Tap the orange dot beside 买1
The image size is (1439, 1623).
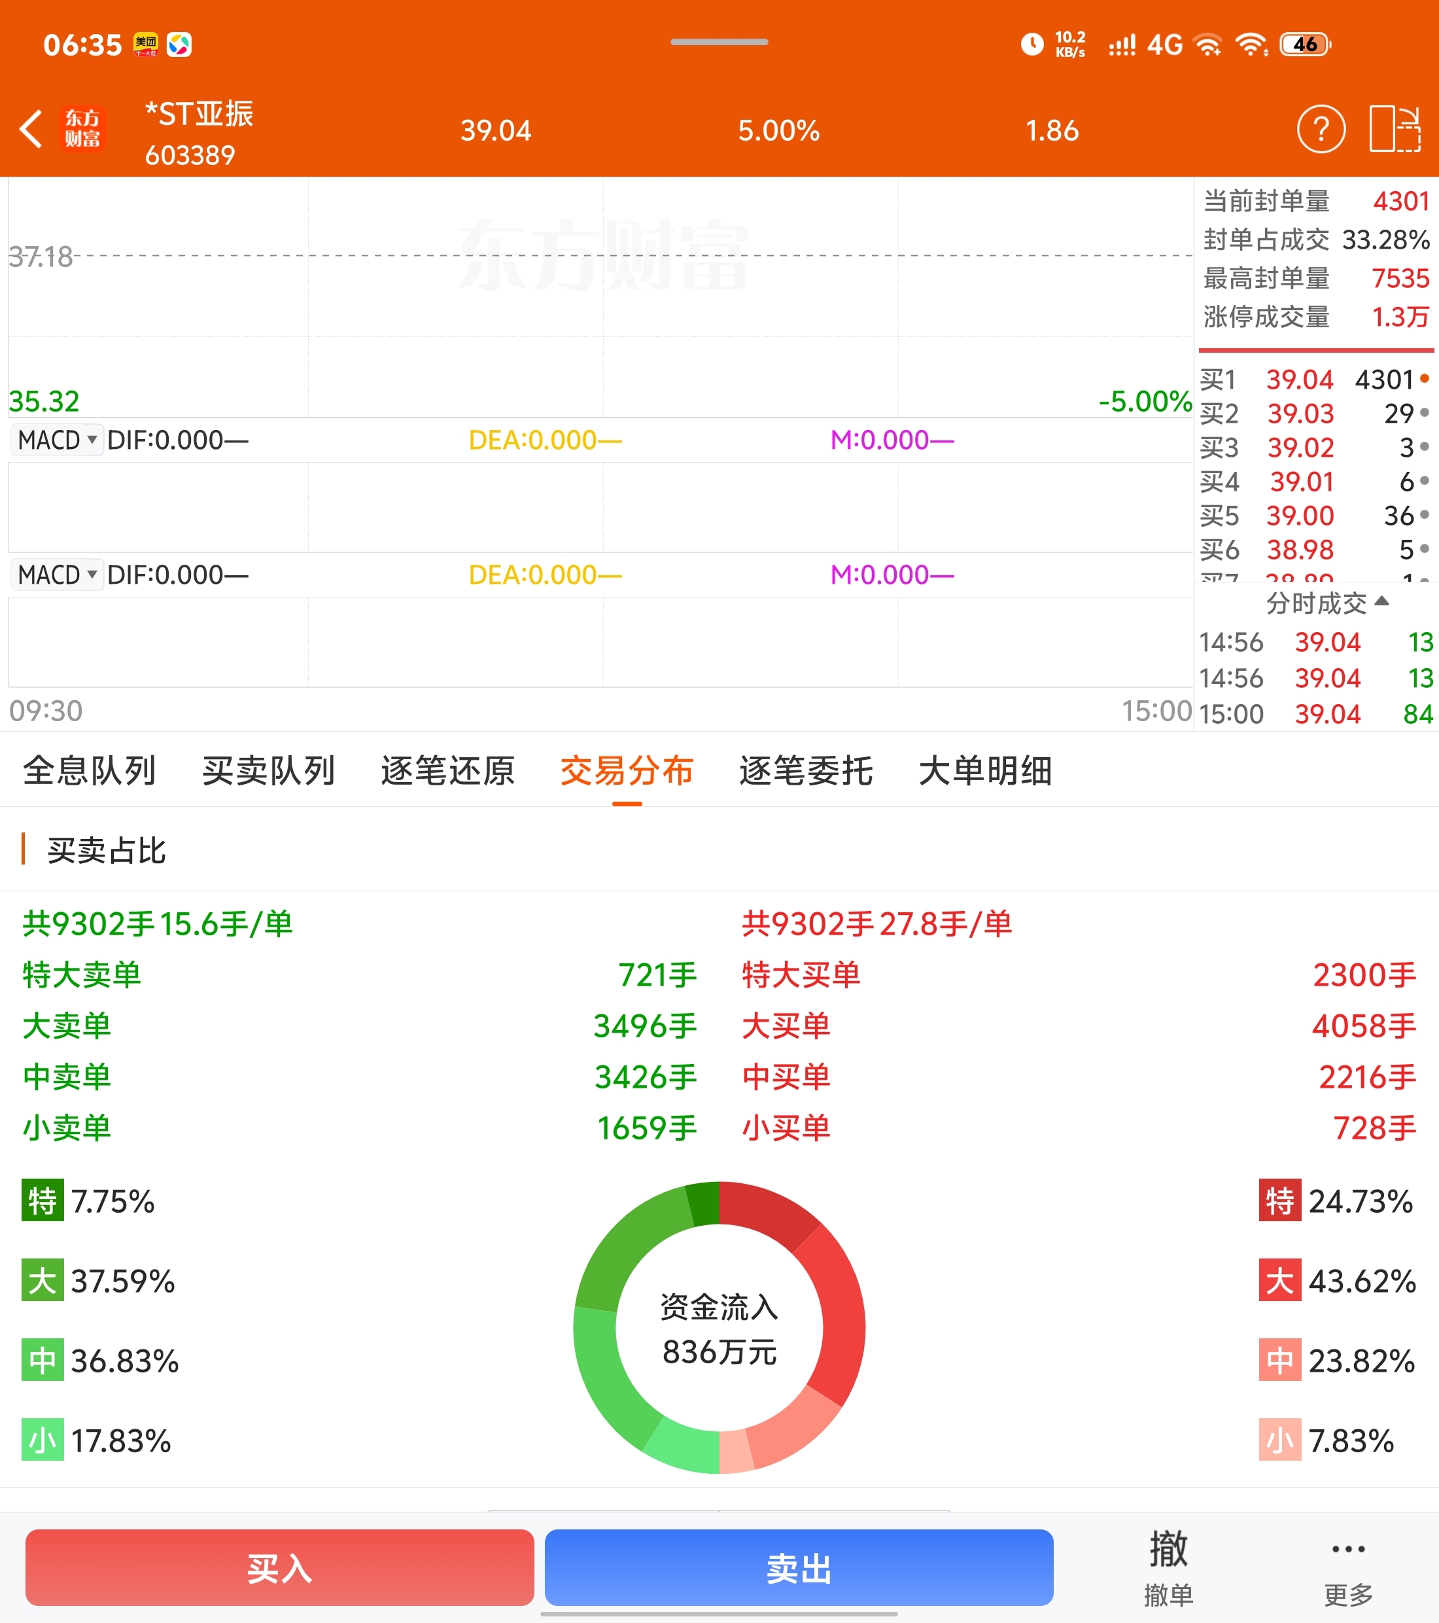[1425, 379]
